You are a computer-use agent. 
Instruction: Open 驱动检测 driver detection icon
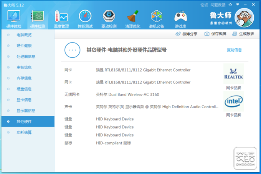pyautogui.click(x=109, y=16)
